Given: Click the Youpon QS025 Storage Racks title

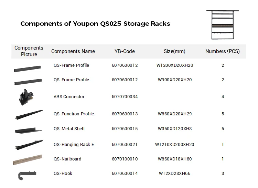Looking at the screenshot, I should [x=95, y=24].
